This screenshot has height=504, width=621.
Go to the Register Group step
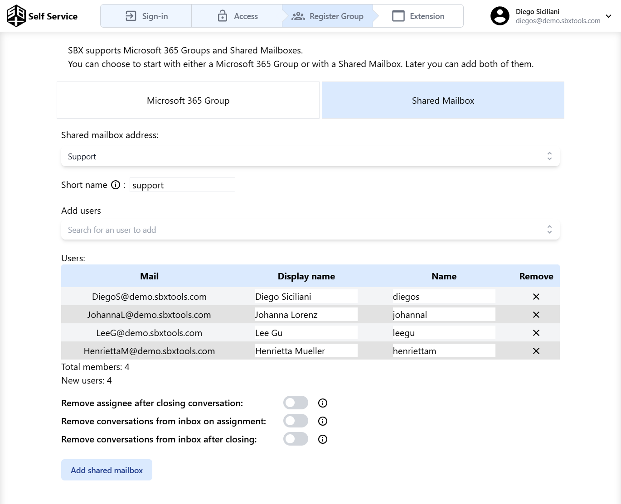tap(327, 16)
